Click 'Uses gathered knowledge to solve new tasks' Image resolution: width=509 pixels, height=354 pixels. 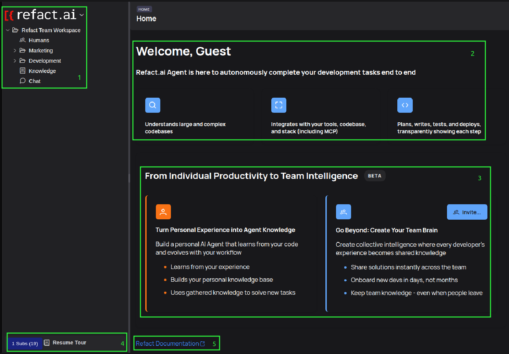[233, 293]
